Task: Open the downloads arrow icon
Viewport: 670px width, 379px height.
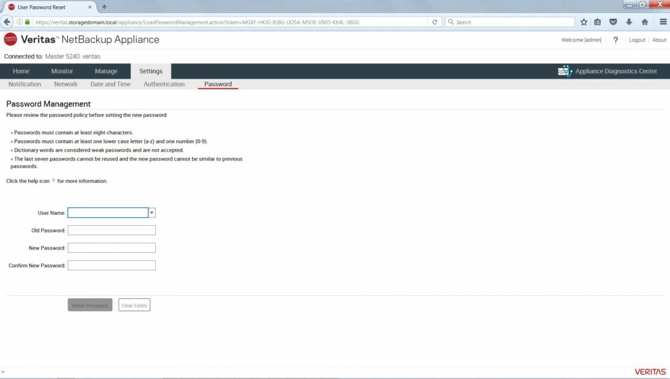Action: coord(629,22)
